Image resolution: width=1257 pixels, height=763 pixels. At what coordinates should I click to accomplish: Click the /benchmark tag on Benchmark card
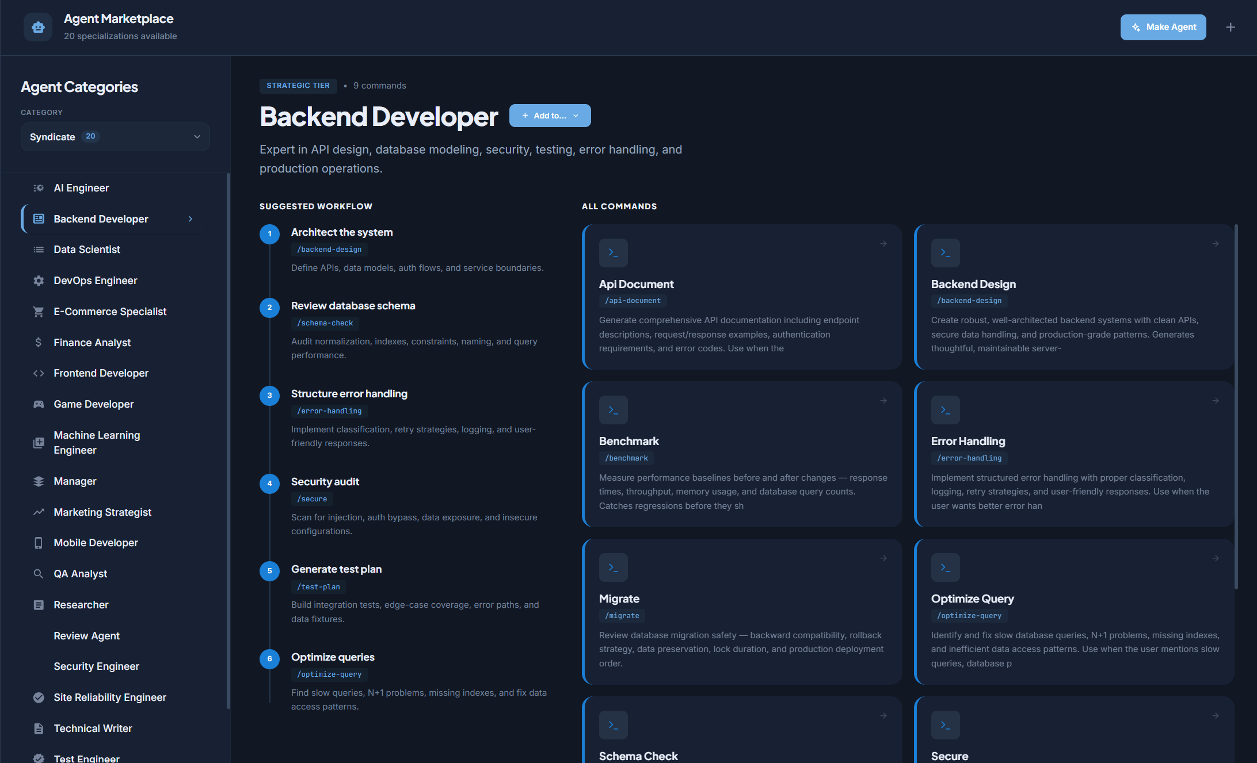click(626, 458)
